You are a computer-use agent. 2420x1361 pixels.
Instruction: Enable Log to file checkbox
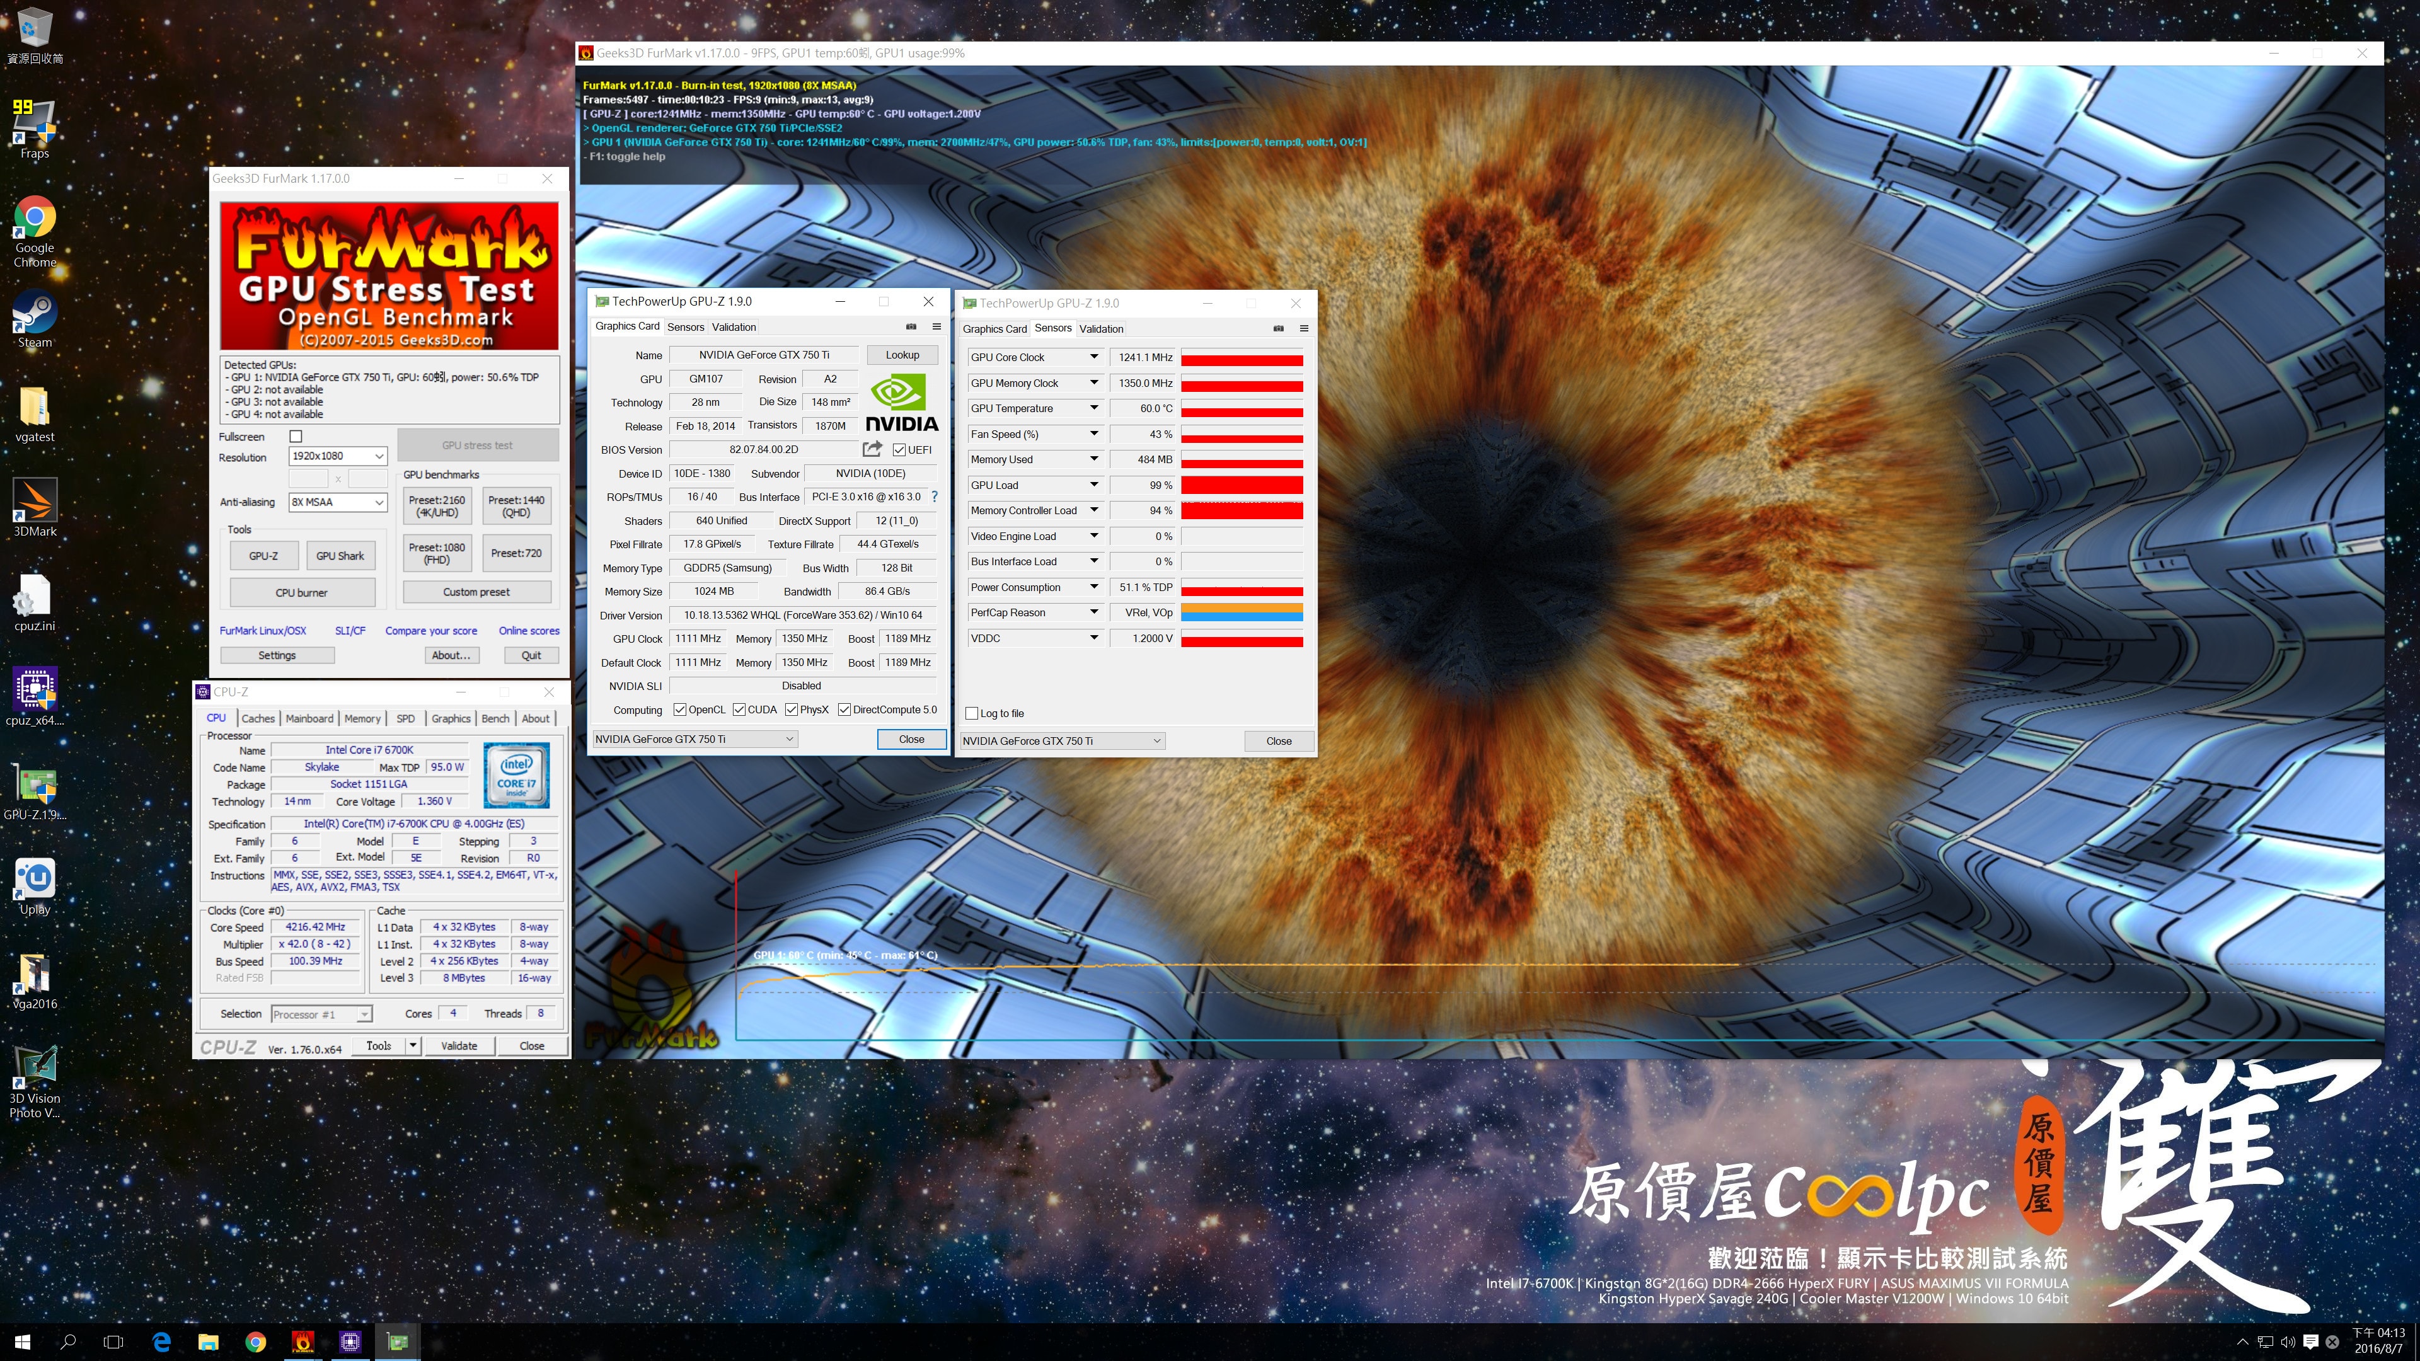tap(972, 714)
